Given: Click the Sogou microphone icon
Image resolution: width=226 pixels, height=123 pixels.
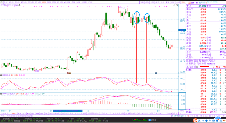Looking at the screenshot, I should [210, 120].
